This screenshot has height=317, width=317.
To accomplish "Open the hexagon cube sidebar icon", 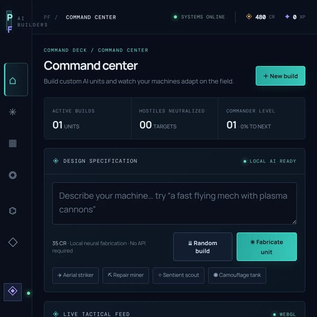I will [x=13, y=211].
